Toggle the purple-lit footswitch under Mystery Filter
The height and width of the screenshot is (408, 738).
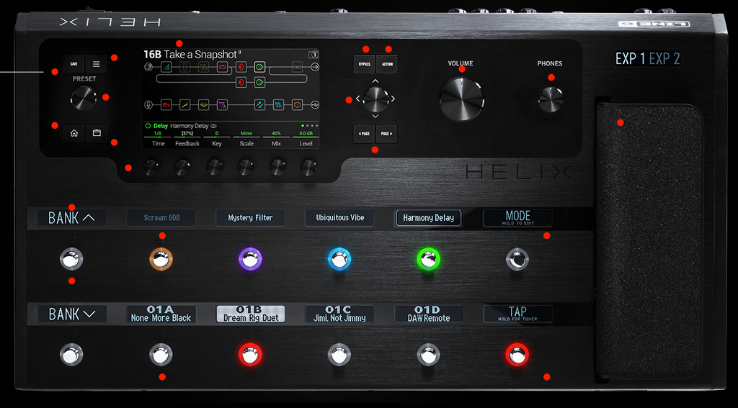pyautogui.click(x=250, y=259)
